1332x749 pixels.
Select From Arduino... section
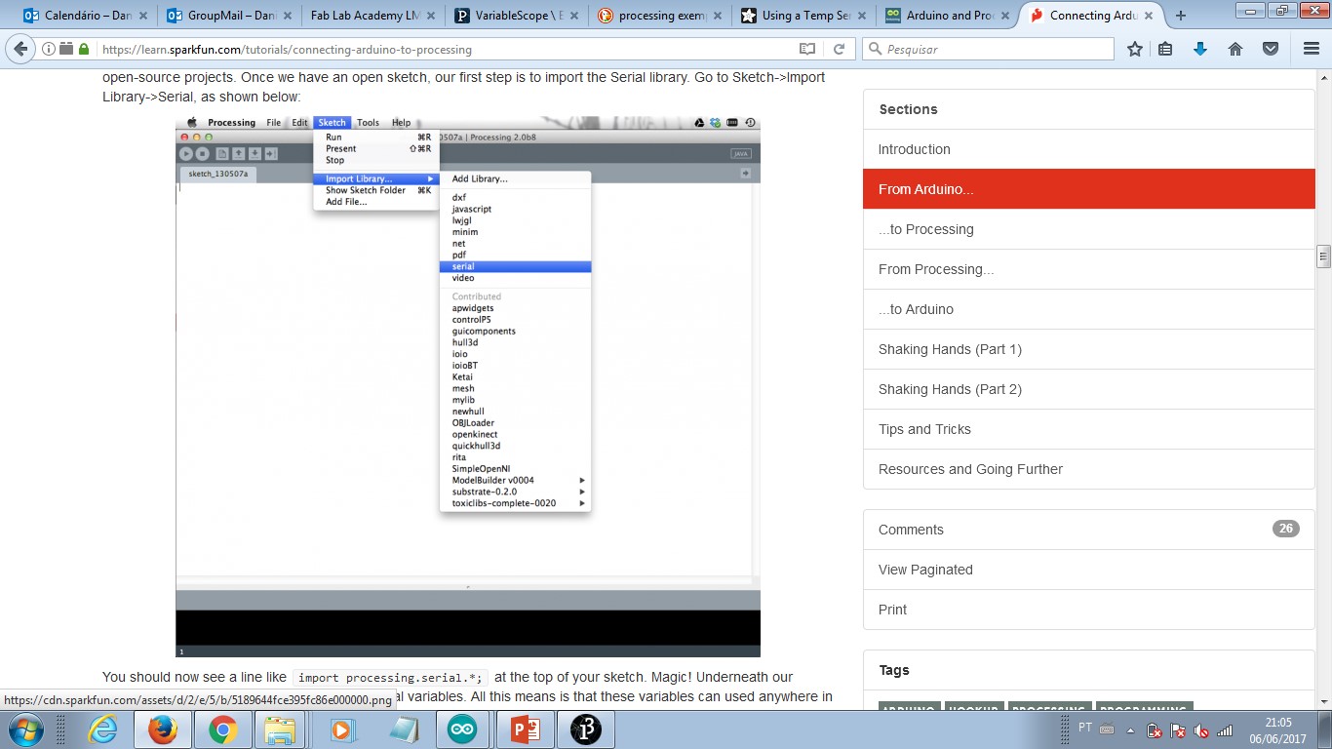point(1088,189)
